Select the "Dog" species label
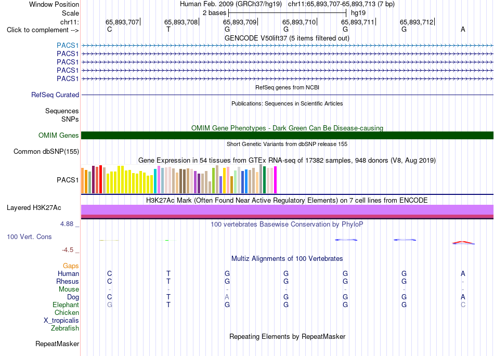The image size is (494, 356). (73, 297)
